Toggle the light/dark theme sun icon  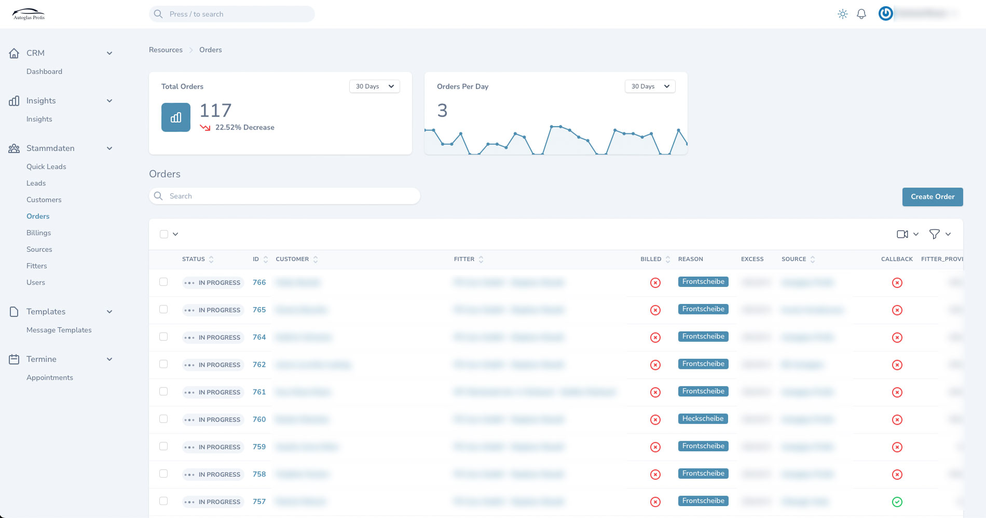(x=843, y=14)
